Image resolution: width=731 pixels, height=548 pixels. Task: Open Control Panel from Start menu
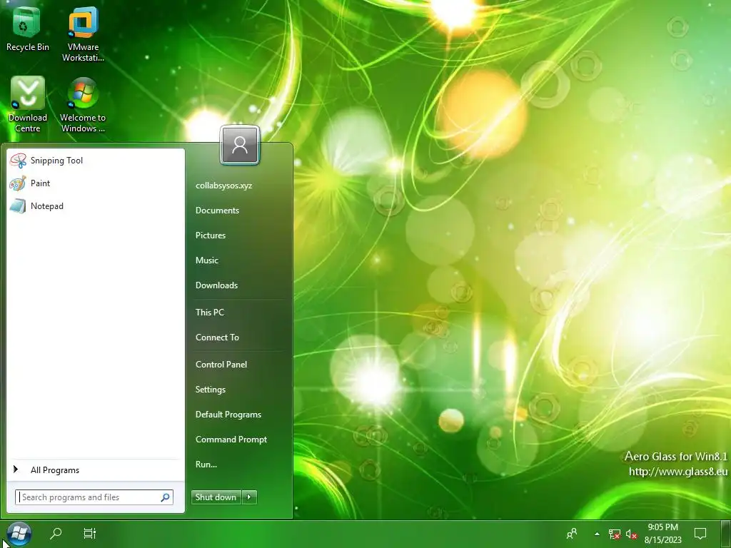click(221, 365)
